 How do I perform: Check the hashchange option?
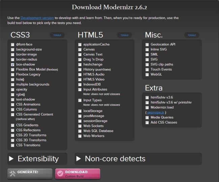[80, 64]
